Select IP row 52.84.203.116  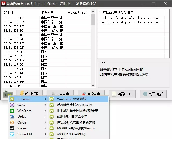pyautogui.click(x=47, y=18)
